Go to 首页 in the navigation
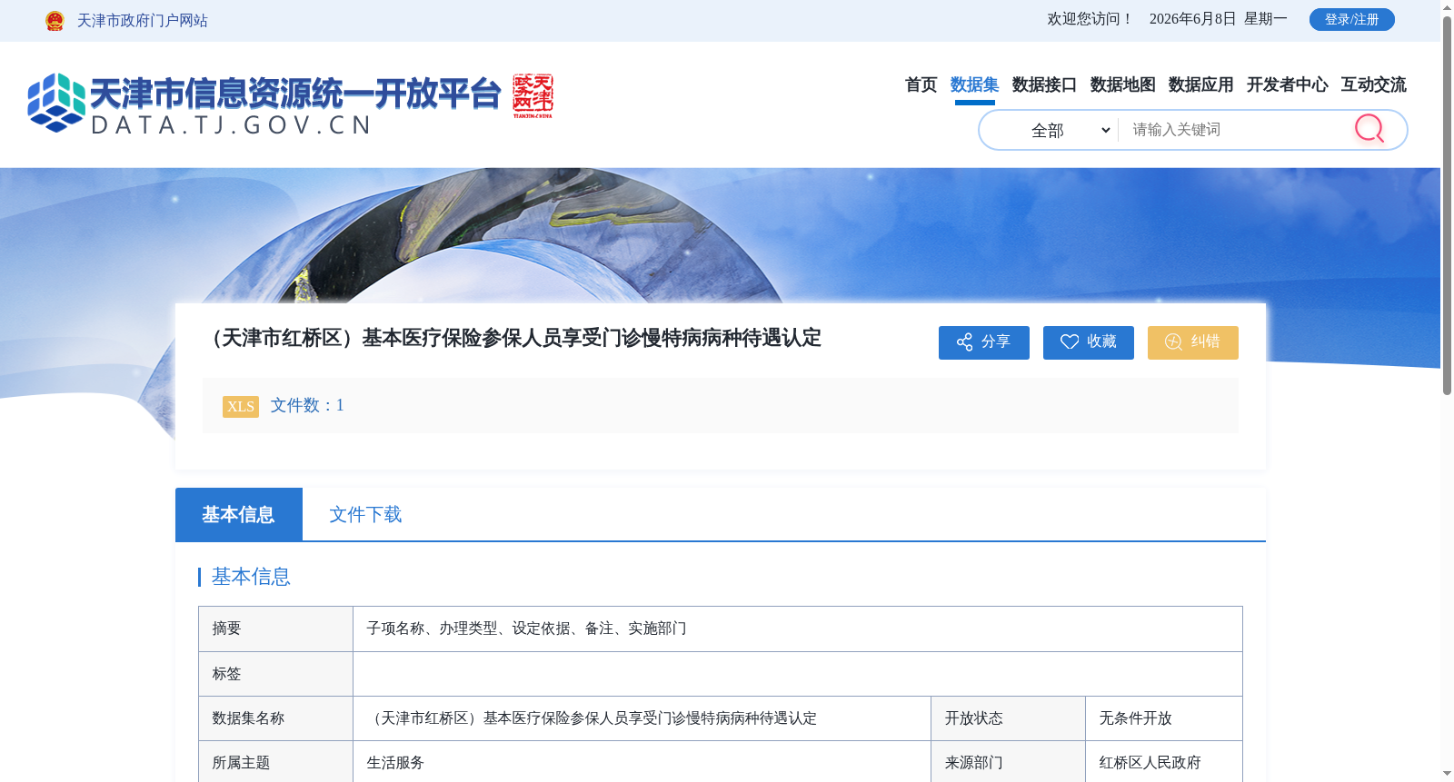Viewport: 1454px width, 782px height. click(x=921, y=84)
